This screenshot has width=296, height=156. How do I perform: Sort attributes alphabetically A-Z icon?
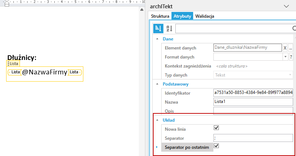tap(169, 29)
